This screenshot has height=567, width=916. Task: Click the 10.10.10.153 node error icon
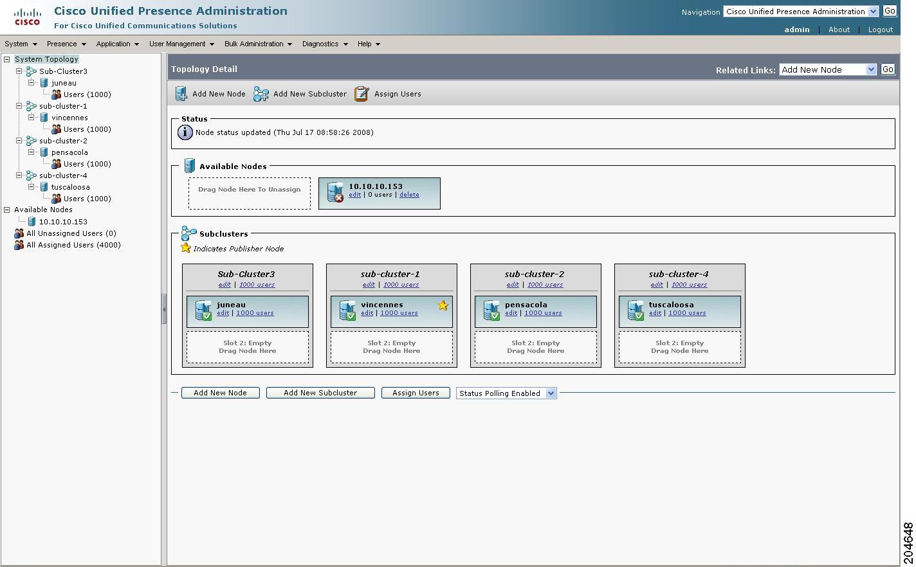pyautogui.click(x=335, y=192)
